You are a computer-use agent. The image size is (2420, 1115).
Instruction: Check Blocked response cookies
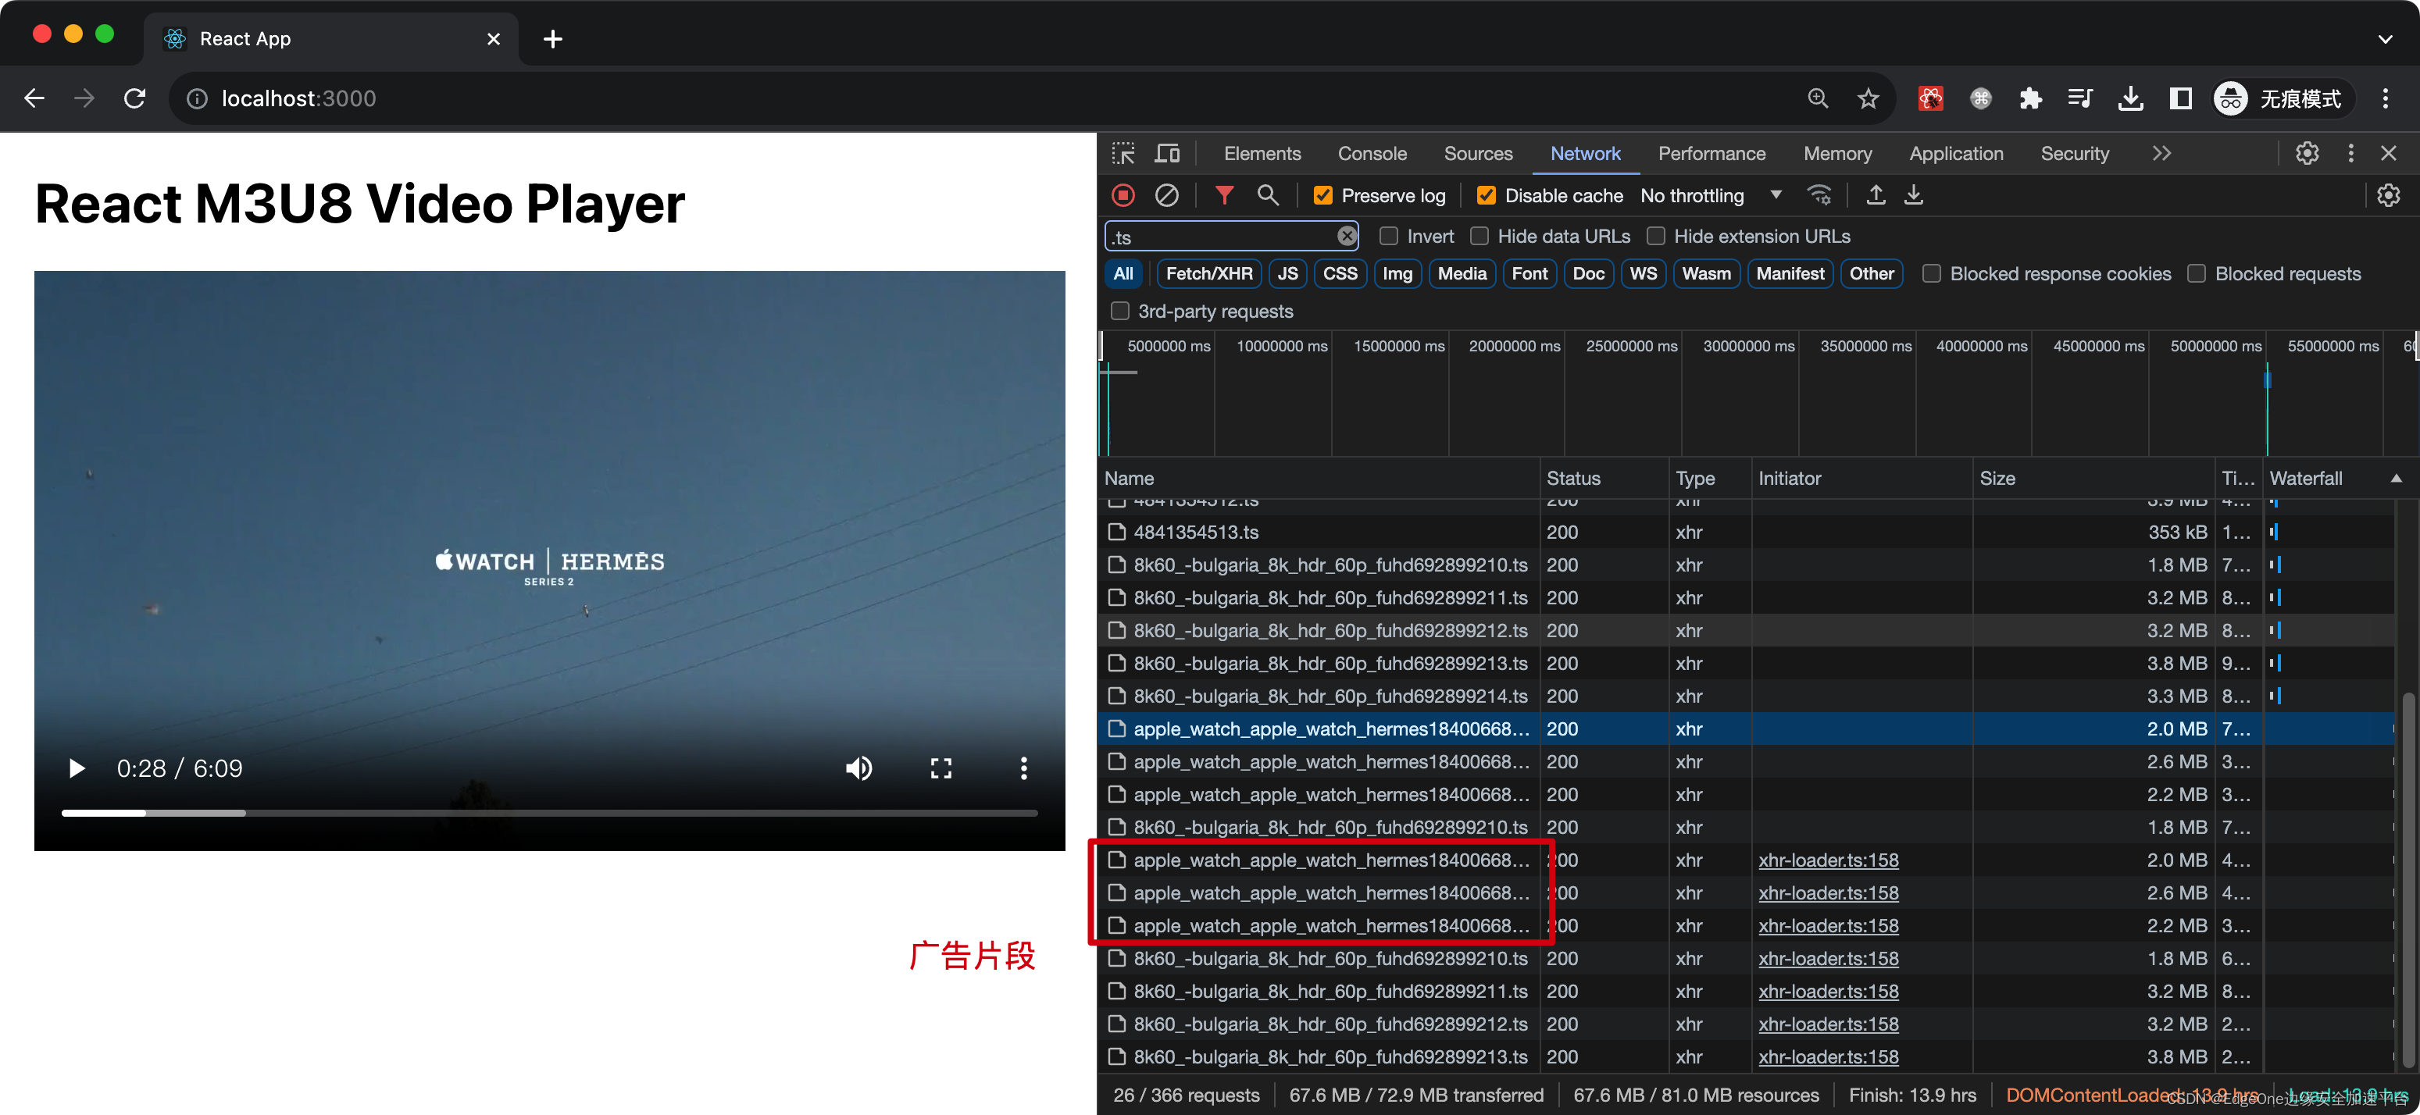tap(1932, 273)
